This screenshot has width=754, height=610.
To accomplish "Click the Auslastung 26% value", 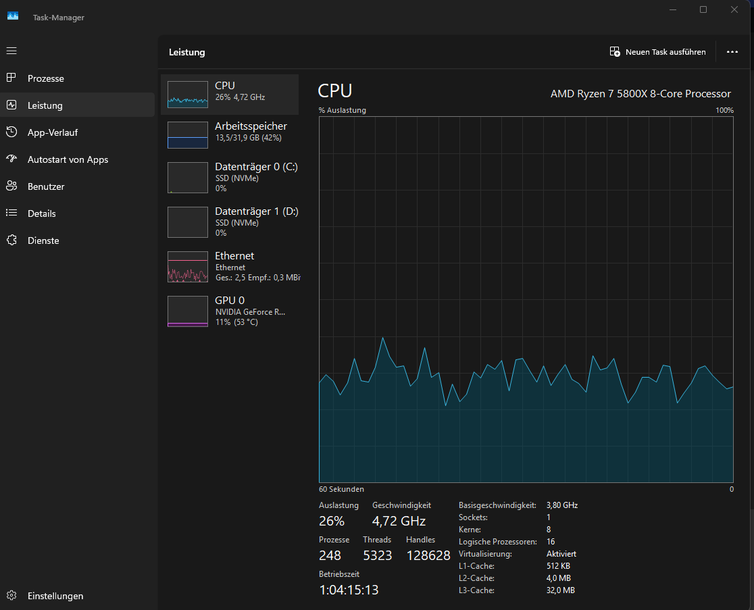I will tap(332, 521).
